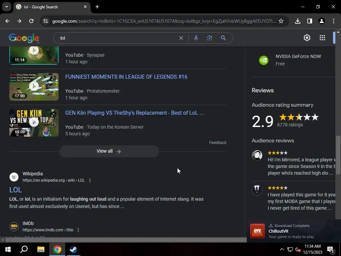
Task: Open Chrome downloads icon
Action: [298, 21]
